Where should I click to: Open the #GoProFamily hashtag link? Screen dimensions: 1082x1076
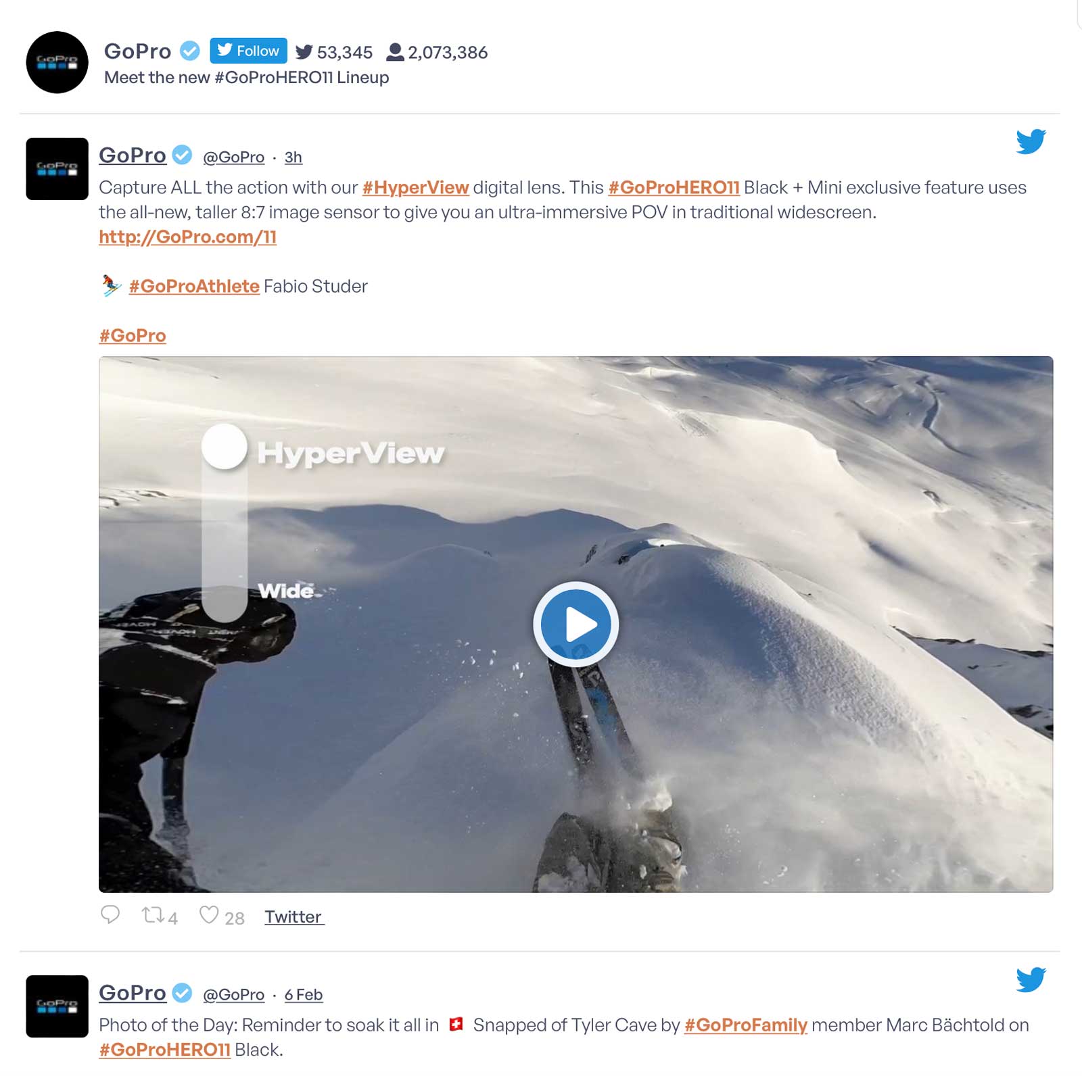point(745,1025)
